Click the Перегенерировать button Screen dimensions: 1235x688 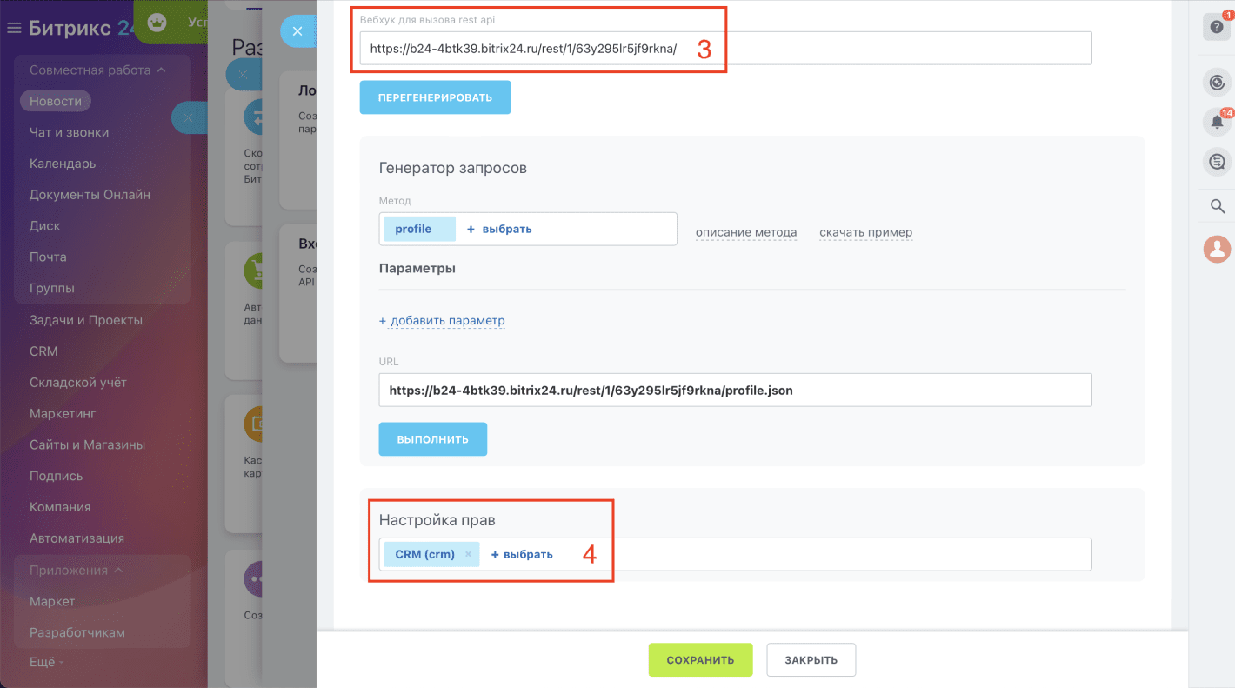(435, 97)
